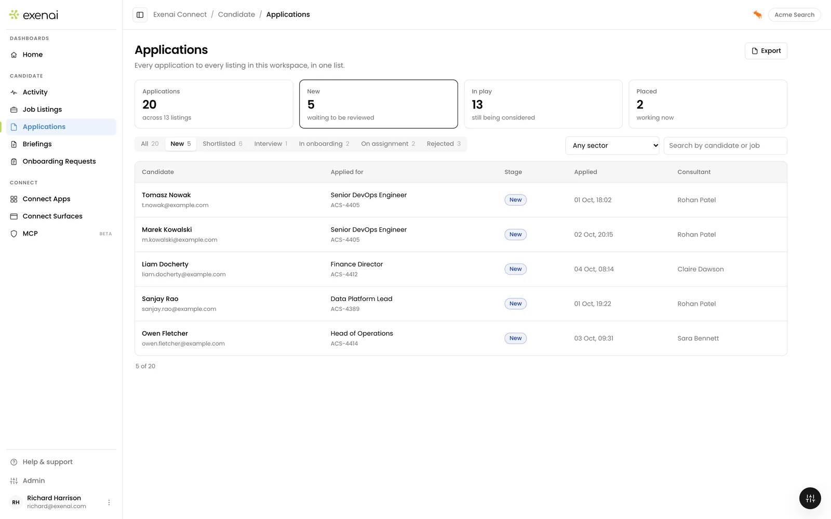This screenshot has height=519, width=831.
Task: Open the floating settings sliders button
Action: pos(810,499)
